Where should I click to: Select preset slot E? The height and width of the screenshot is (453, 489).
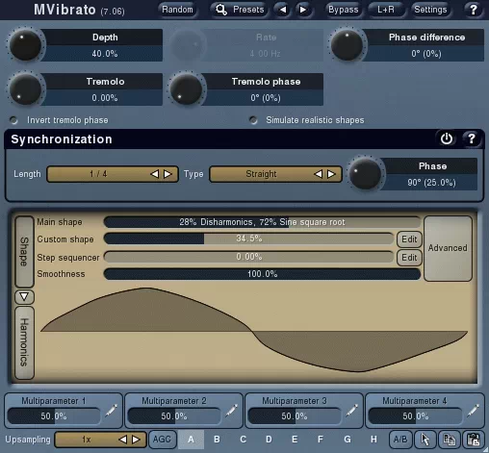click(x=295, y=440)
